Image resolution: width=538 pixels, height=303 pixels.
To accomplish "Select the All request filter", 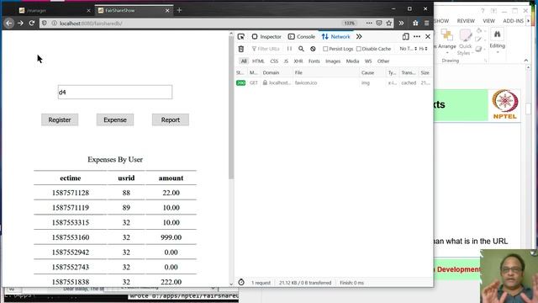I will (x=244, y=61).
